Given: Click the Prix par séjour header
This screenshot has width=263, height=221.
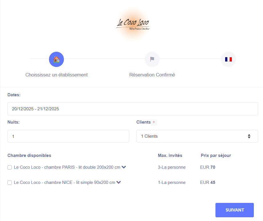Looking at the screenshot, I should [x=216, y=155].
